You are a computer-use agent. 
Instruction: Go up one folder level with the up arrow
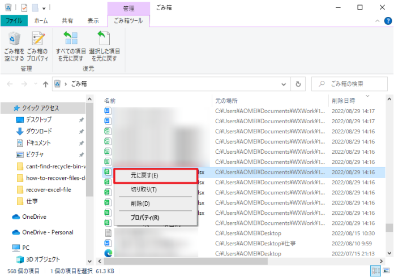45,84
